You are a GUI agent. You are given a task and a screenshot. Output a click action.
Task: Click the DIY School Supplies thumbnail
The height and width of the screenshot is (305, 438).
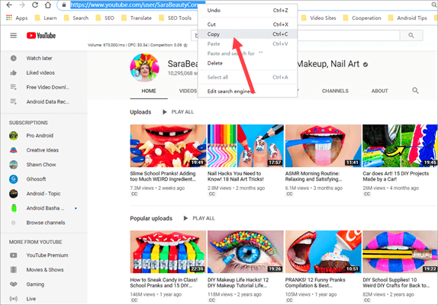tap(400, 252)
